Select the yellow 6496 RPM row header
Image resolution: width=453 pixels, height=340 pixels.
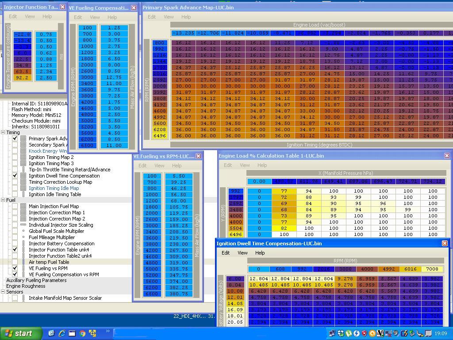point(160,136)
